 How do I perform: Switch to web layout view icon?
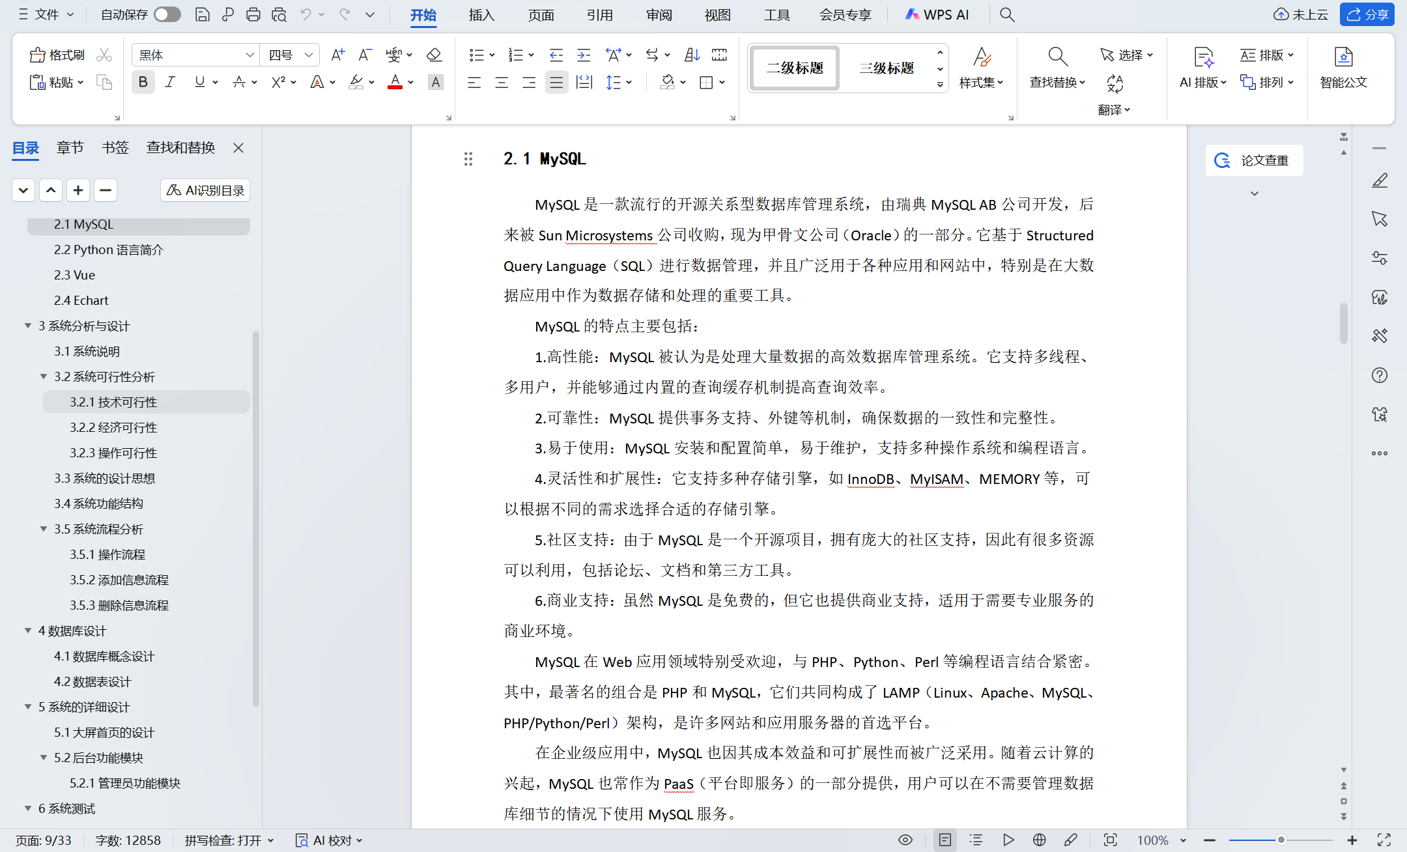coord(1040,840)
